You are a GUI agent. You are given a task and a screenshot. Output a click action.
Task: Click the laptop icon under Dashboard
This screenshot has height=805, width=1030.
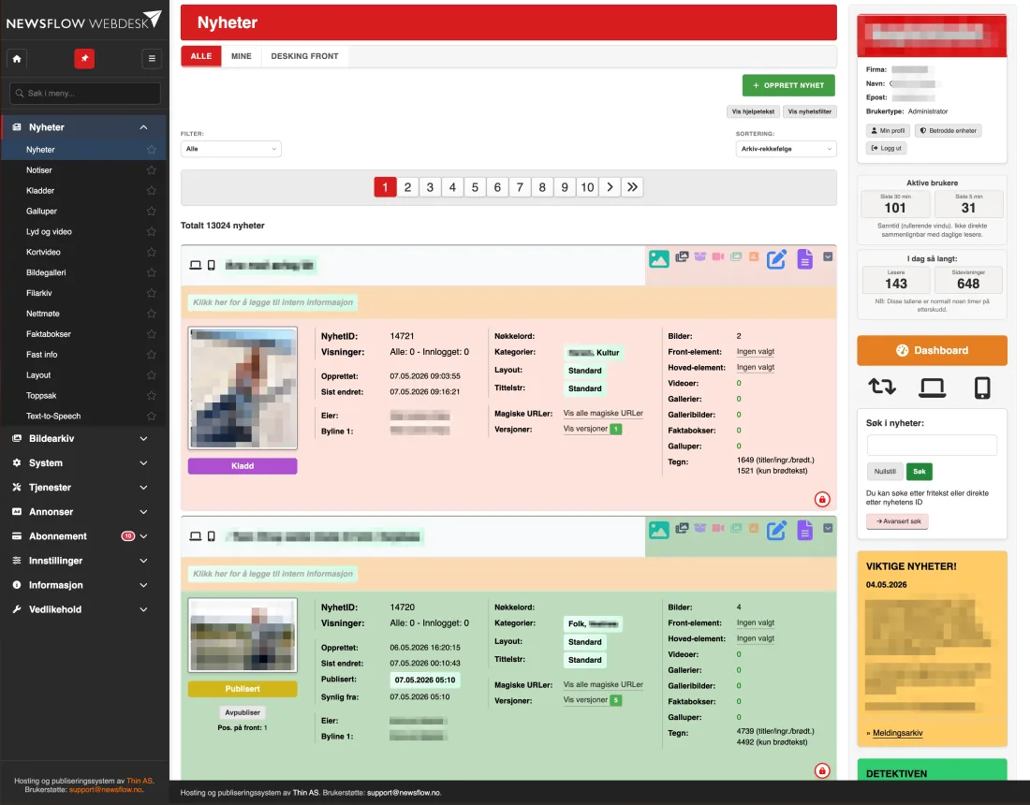932,388
